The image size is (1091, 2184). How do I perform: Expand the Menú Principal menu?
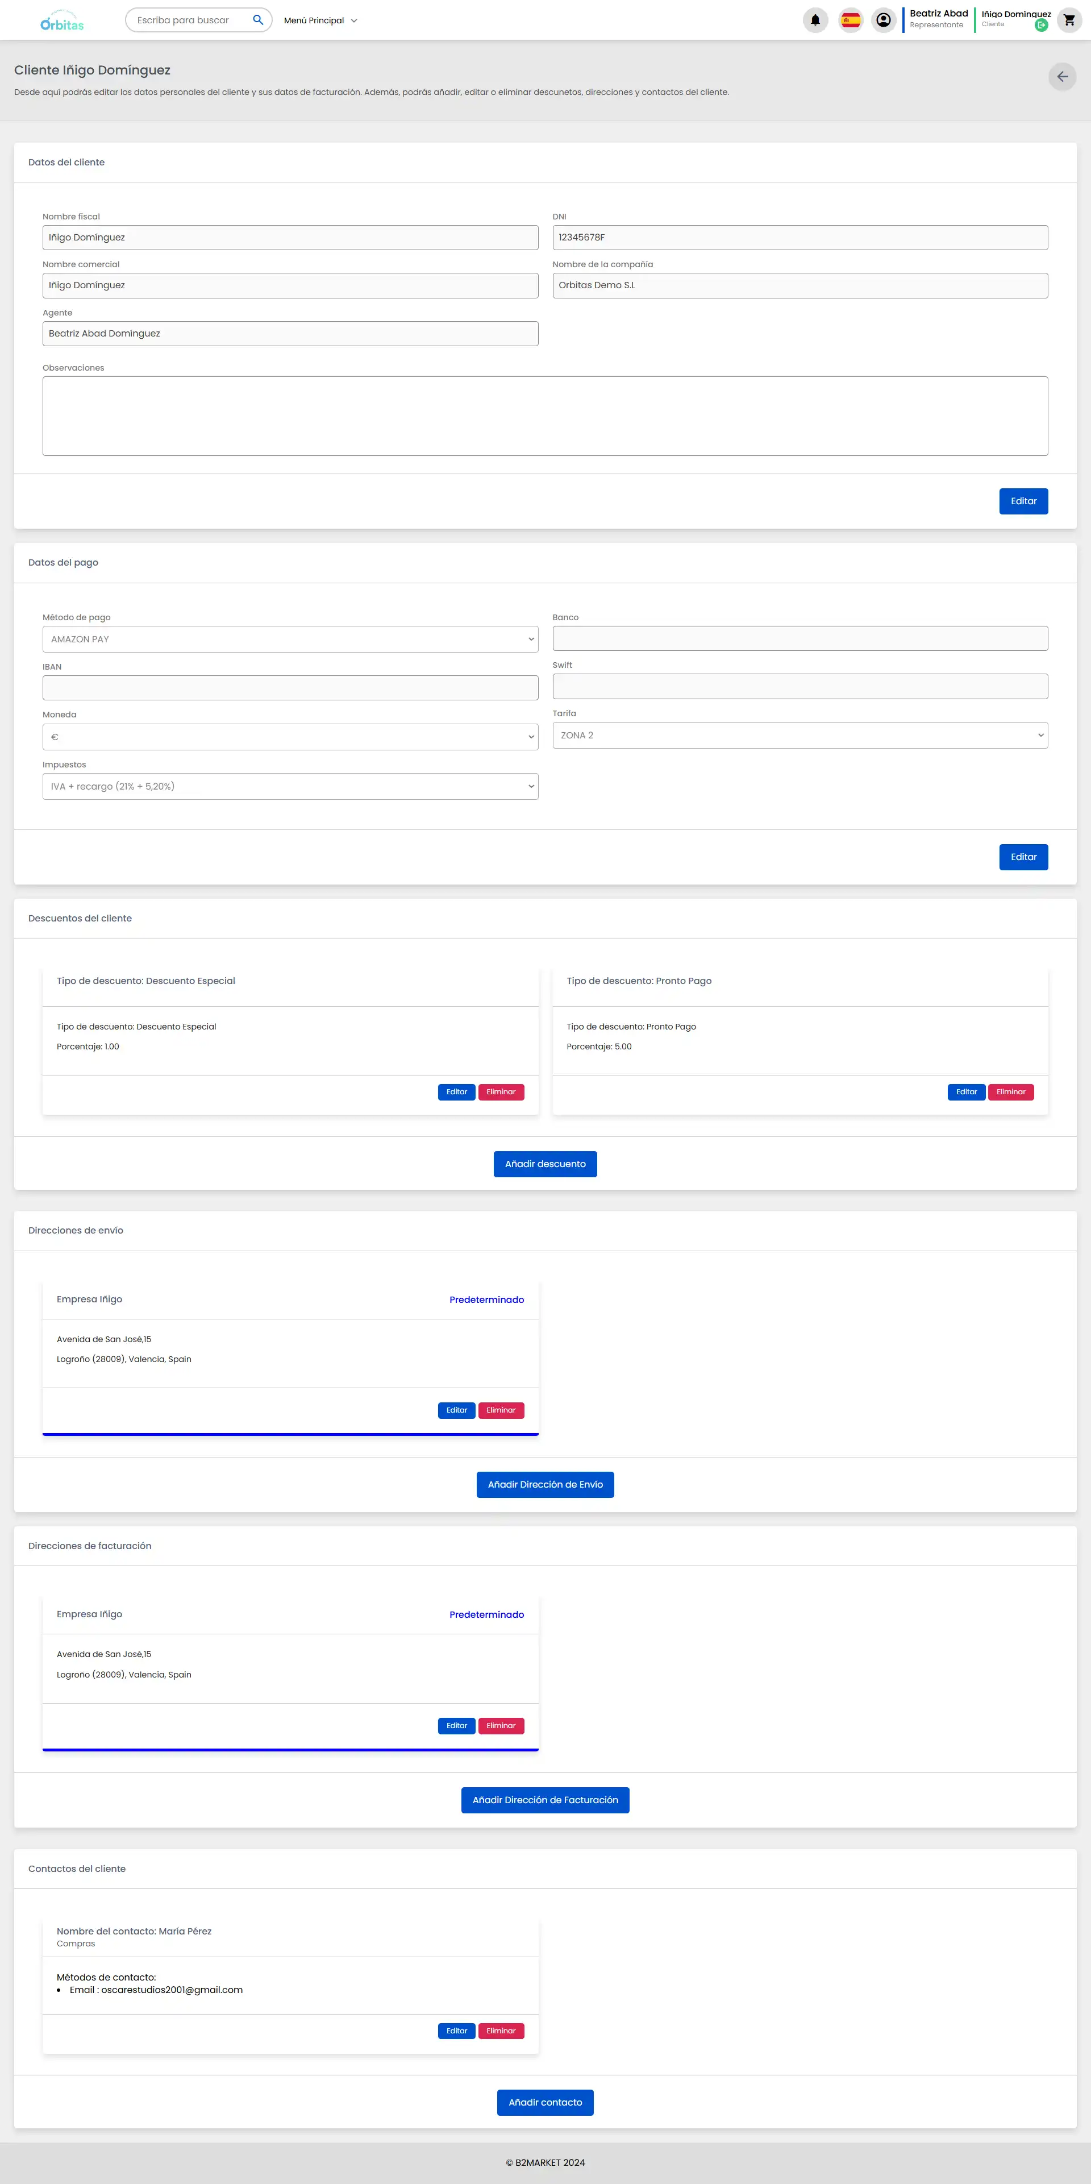click(x=320, y=20)
